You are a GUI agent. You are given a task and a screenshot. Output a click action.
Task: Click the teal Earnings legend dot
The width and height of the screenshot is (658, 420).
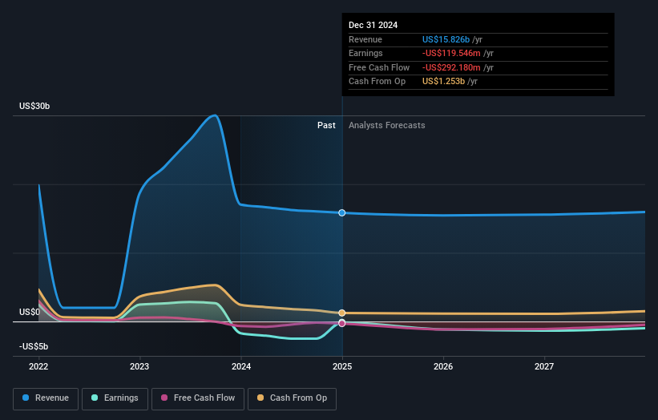tap(95, 398)
